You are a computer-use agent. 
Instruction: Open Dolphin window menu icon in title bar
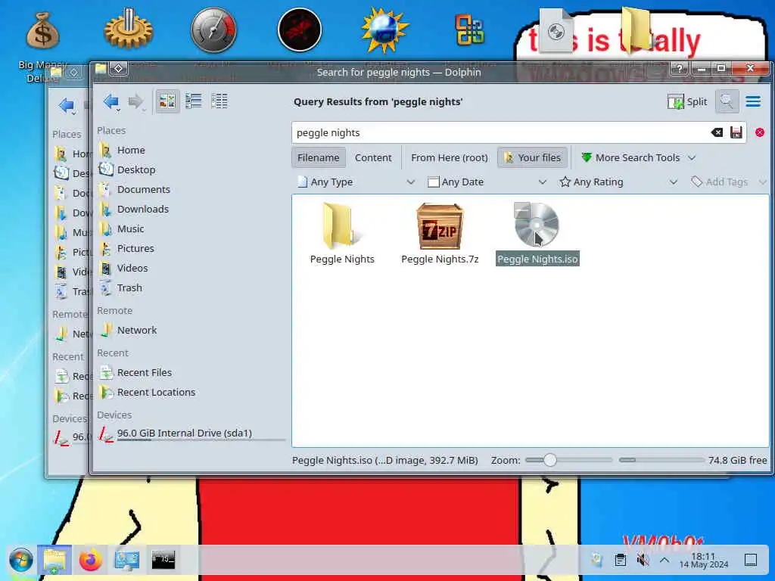(101, 69)
